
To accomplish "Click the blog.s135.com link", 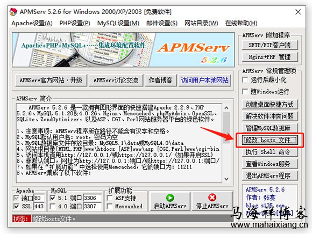I will [265, 206].
